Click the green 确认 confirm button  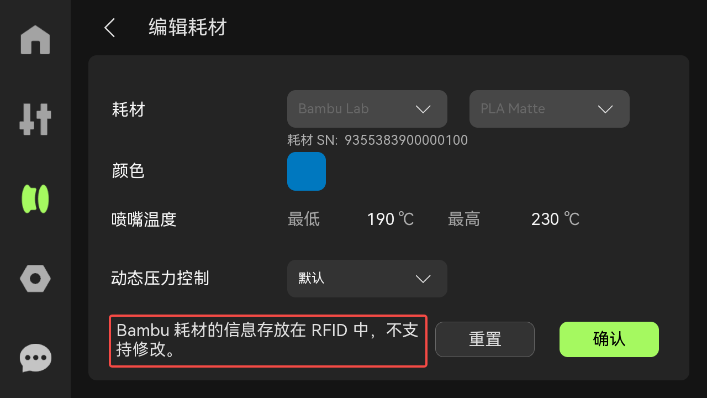[x=609, y=339]
